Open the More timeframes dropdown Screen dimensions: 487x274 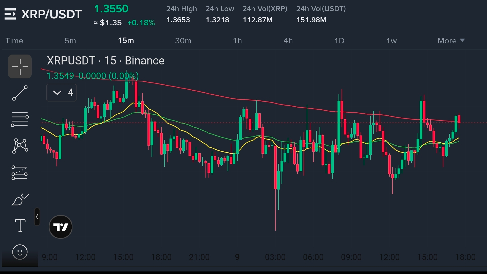(x=451, y=41)
